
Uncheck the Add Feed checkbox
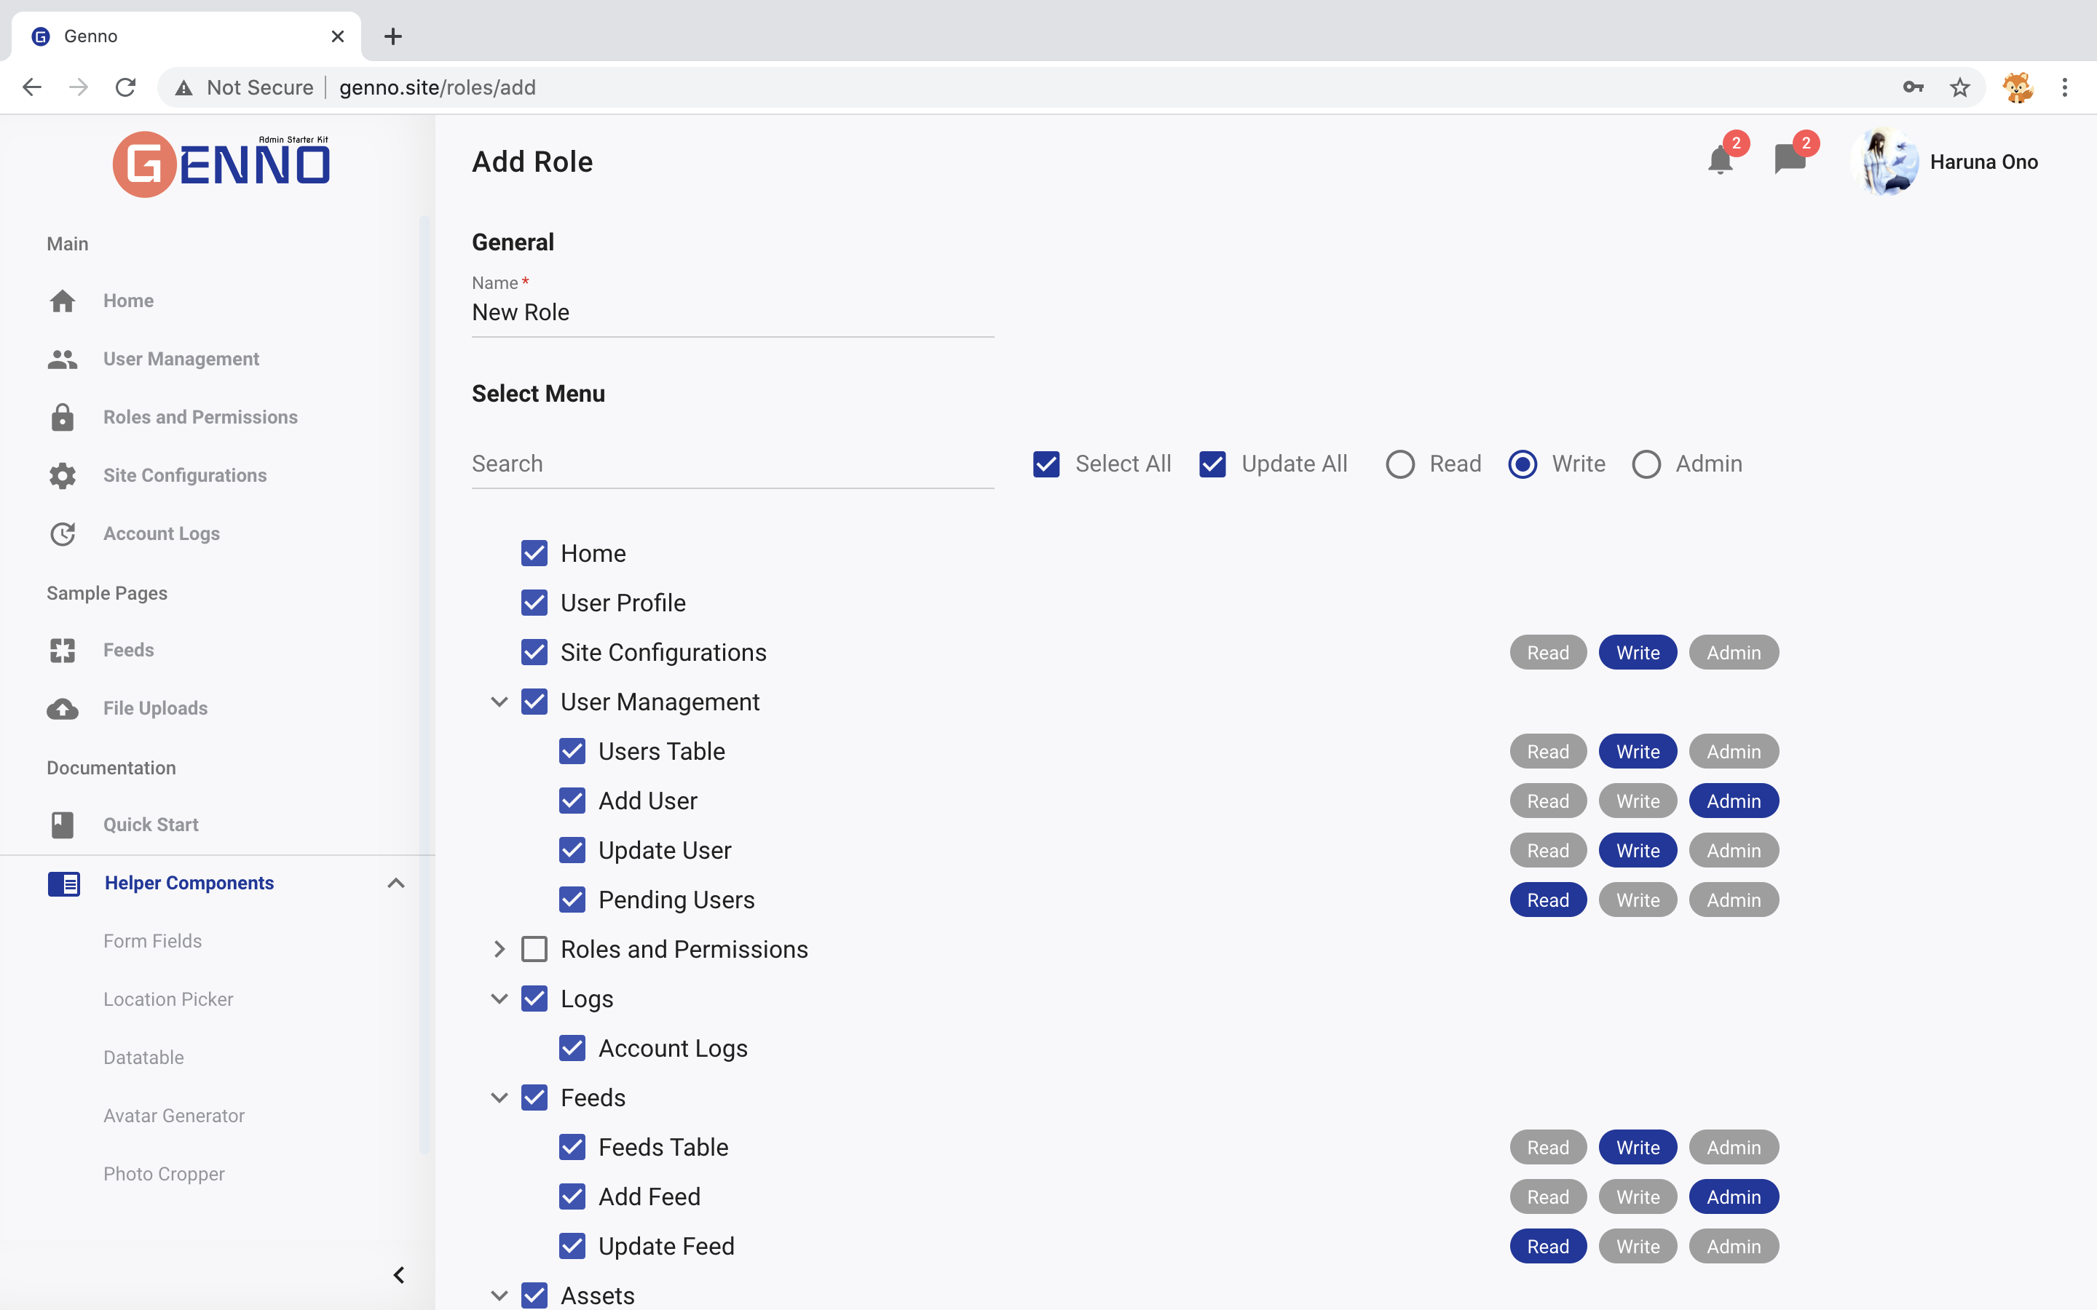coord(573,1196)
